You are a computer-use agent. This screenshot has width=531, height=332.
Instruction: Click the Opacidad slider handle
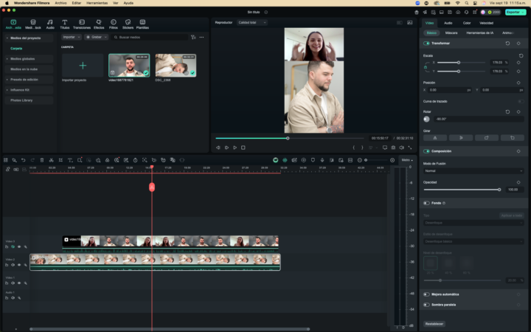[499, 190]
